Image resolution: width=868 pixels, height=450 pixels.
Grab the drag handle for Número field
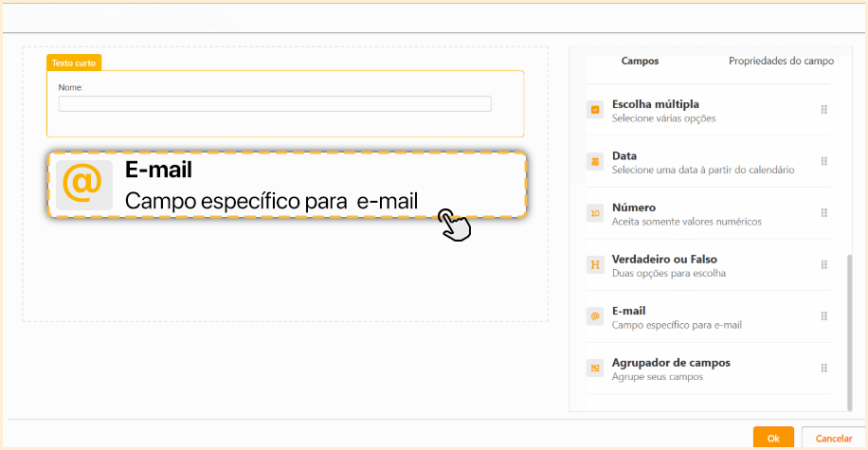pos(824,213)
